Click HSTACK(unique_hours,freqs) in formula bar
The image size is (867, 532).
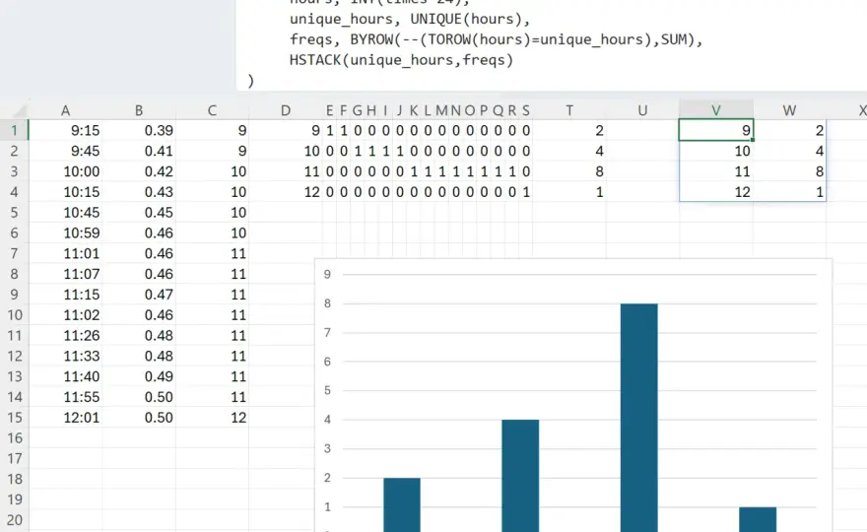click(401, 60)
